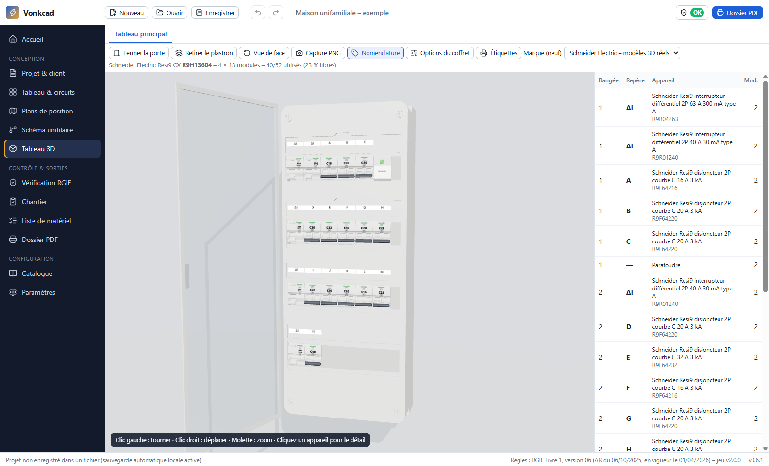
Task: Open the Marque Schneider Electric dropdown
Action: click(622, 53)
